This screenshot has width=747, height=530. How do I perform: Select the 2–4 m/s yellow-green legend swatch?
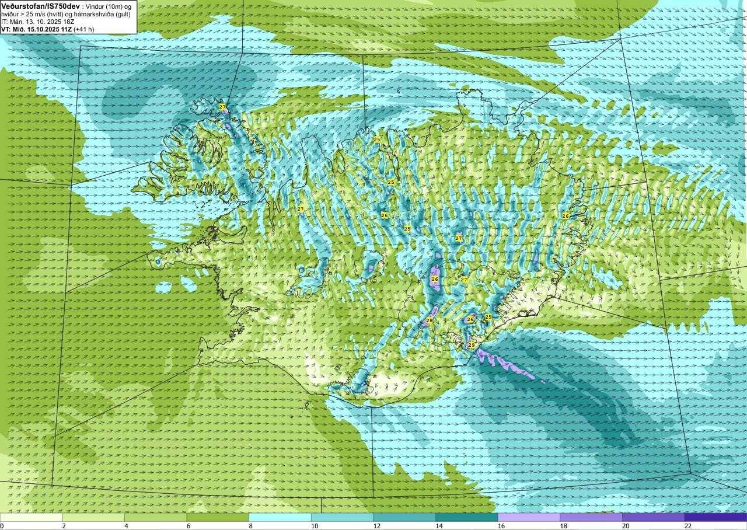[93, 517]
